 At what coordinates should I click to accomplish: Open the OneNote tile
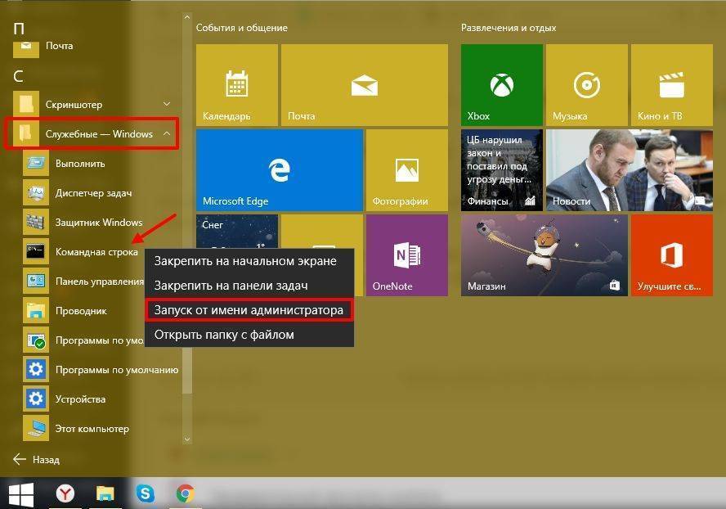(x=406, y=255)
